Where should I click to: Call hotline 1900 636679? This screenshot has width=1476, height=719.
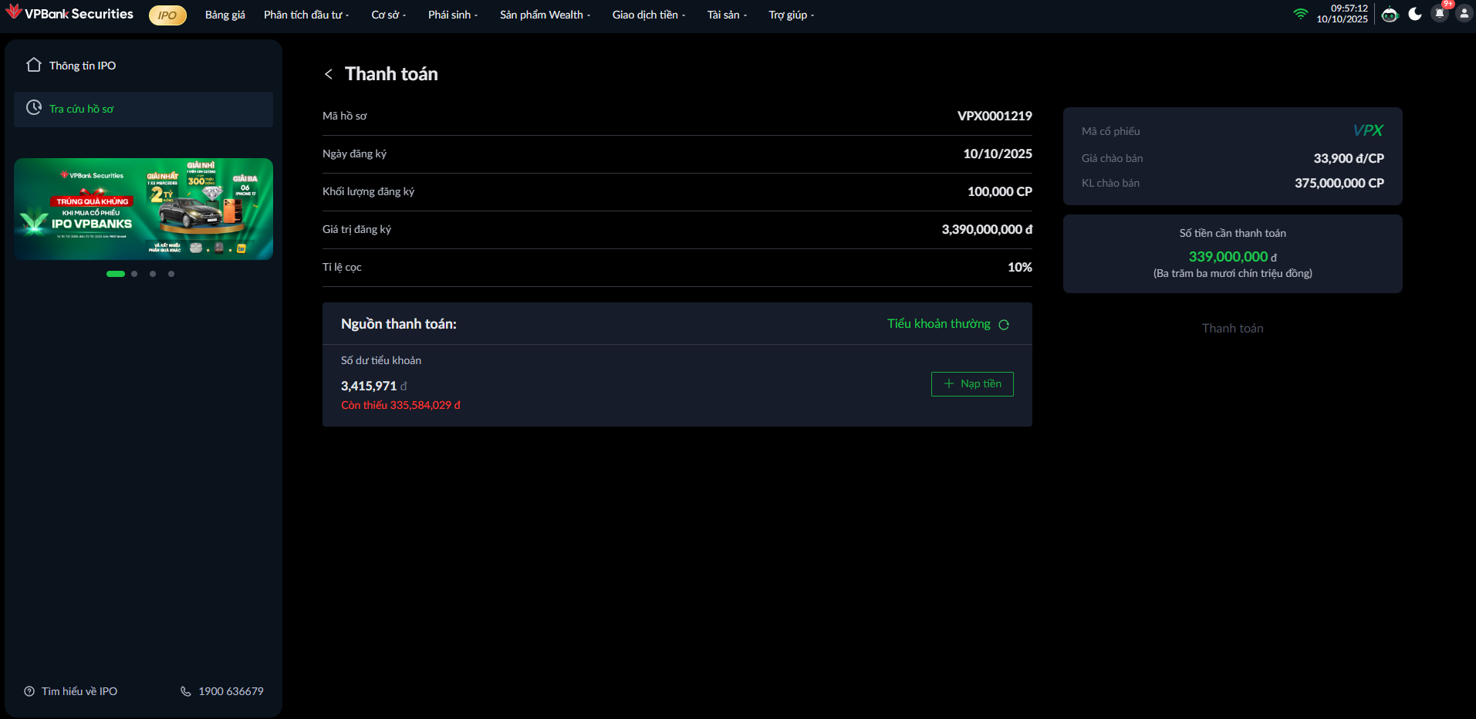point(222,691)
